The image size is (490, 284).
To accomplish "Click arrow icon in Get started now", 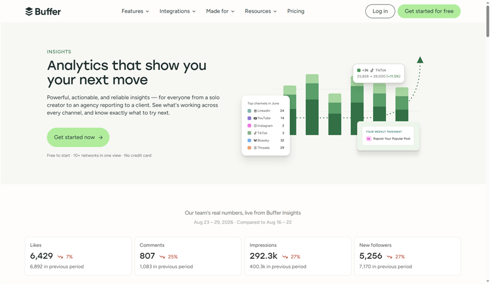I will tap(100, 138).
